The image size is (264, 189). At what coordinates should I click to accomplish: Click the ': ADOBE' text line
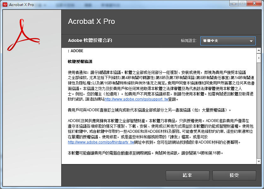coord(75,51)
